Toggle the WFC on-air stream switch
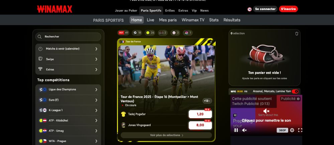 295,91
